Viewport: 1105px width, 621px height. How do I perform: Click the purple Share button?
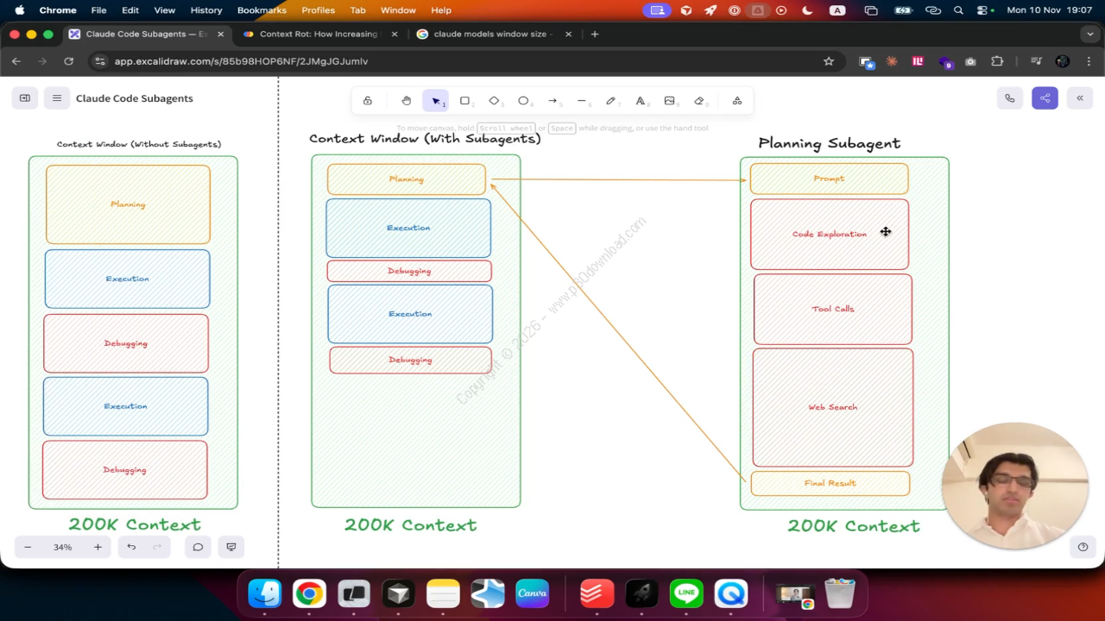click(1045, 98)
